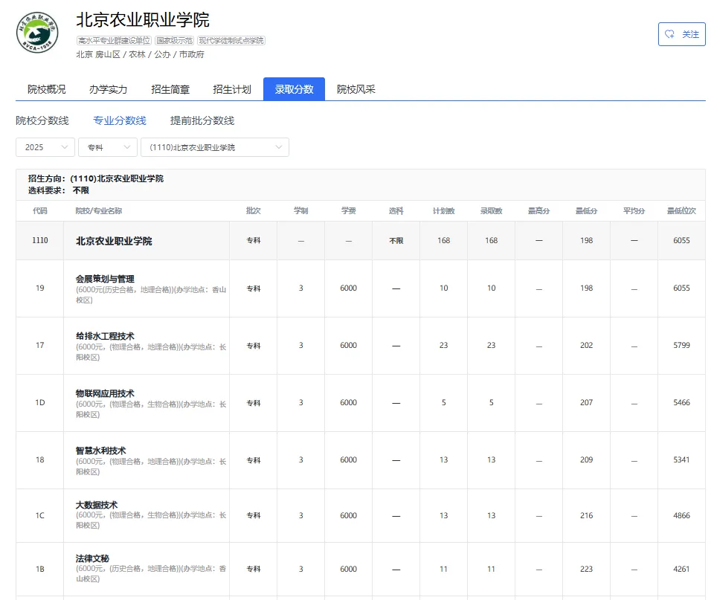This screenshot has height=600, width=714.
Task: Click the 批次 column header
Action: pyautogui.click(x=253, y=210)
